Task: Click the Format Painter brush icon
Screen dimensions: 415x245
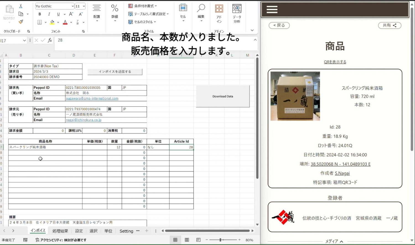Action: [21, 22]
